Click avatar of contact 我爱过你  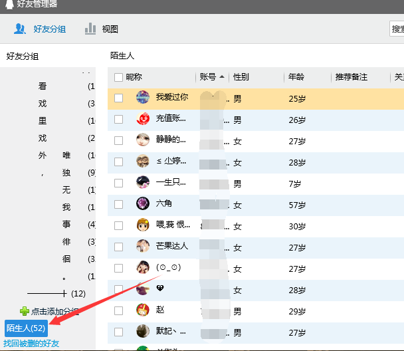pos(142,98)
